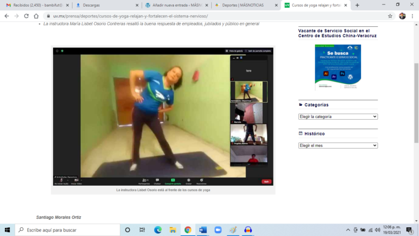Image resolution: width=419 pixels, height=236 pixels.
Task: Open the Chrome three-dot menu
Action: click(x=412, y=16)
